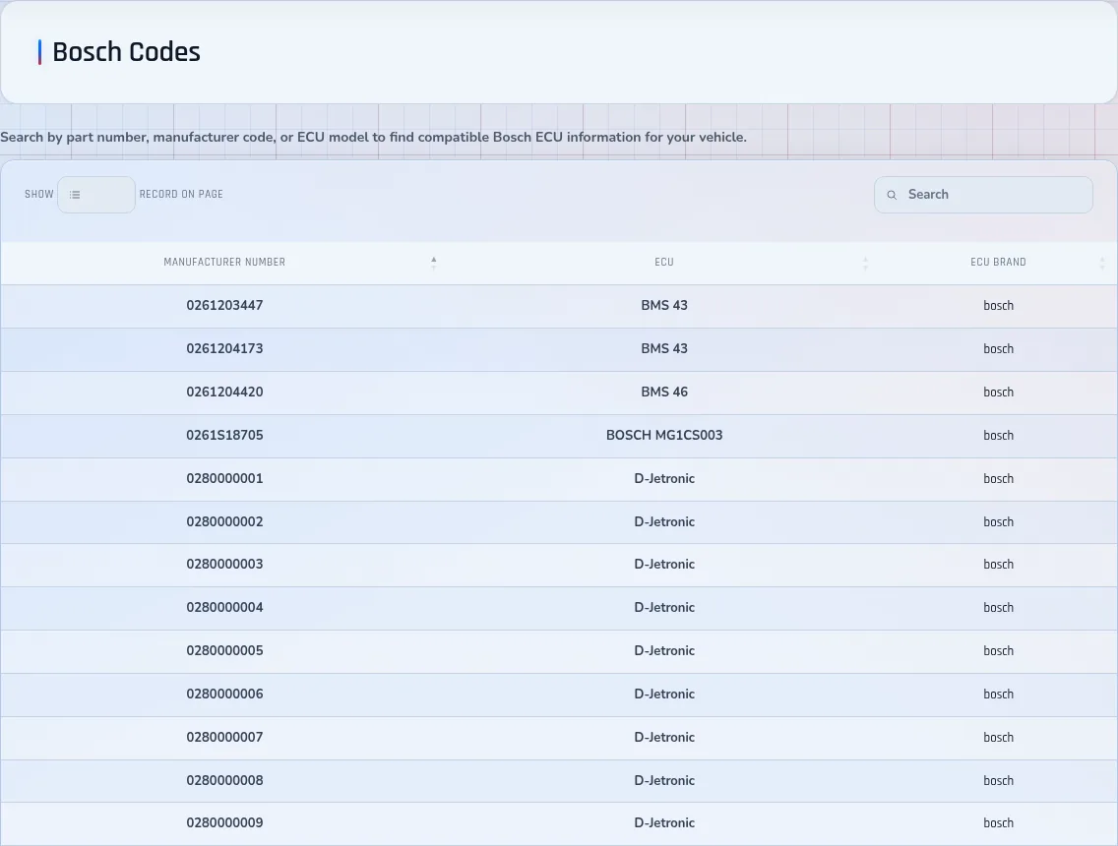Click the ECU column sort arrows
The height and width of the screenshot is (846, 1118).
(x=866, y=263)
